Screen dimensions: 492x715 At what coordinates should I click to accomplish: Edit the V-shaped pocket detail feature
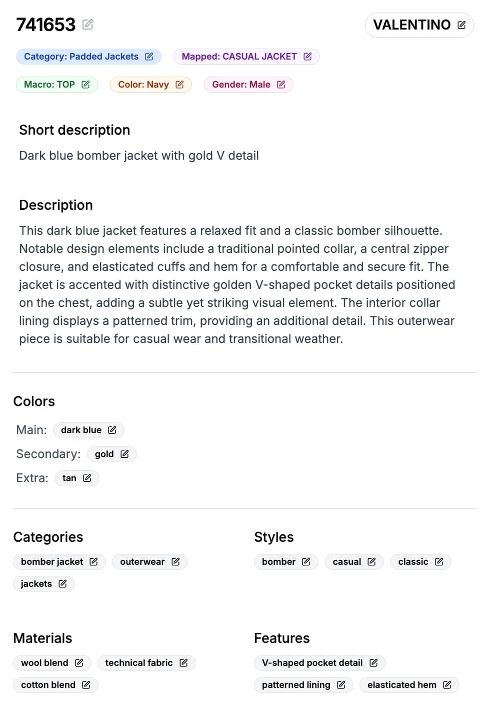374,662
